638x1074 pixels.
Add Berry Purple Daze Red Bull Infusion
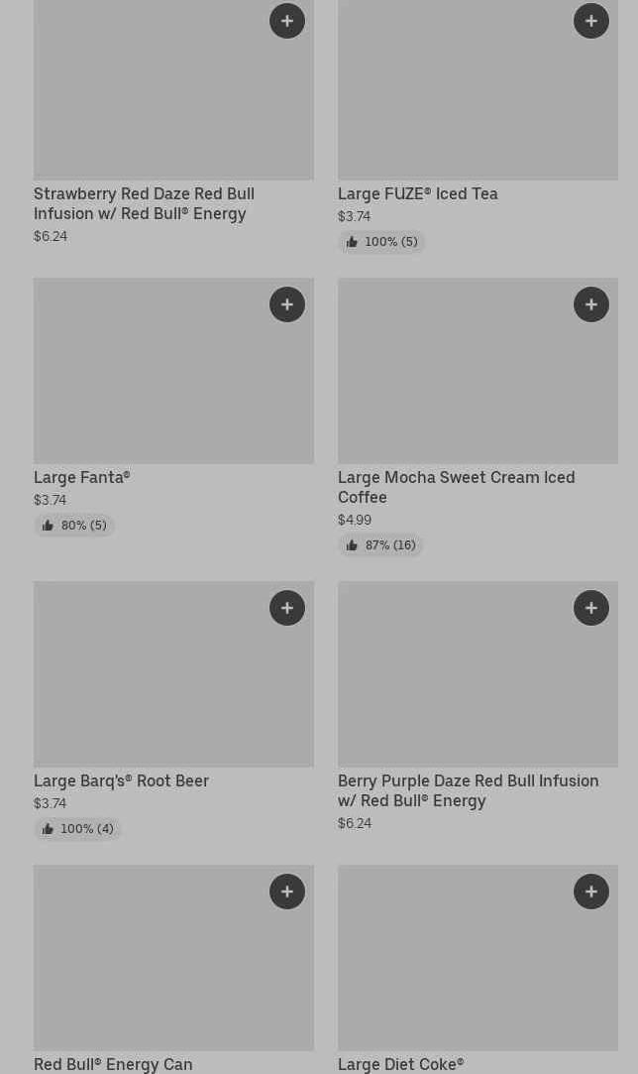click(591, 608)
